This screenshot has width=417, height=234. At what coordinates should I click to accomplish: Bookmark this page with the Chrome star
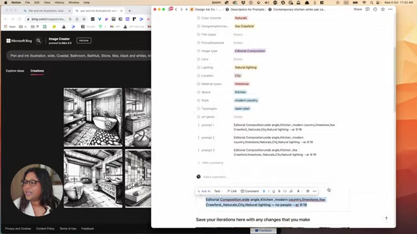[84, 19]
